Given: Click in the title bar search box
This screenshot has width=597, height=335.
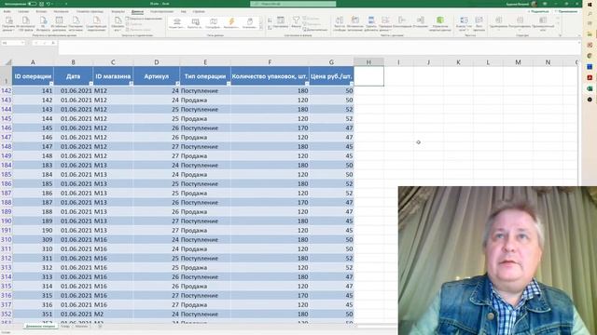Looking at the screenshot, I should pos(293,4).
